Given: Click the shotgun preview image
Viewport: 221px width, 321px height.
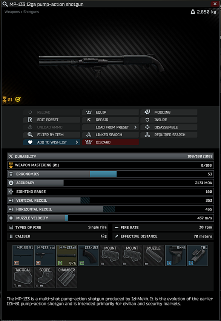Looking at the screenshot, I should click(101, 66).
